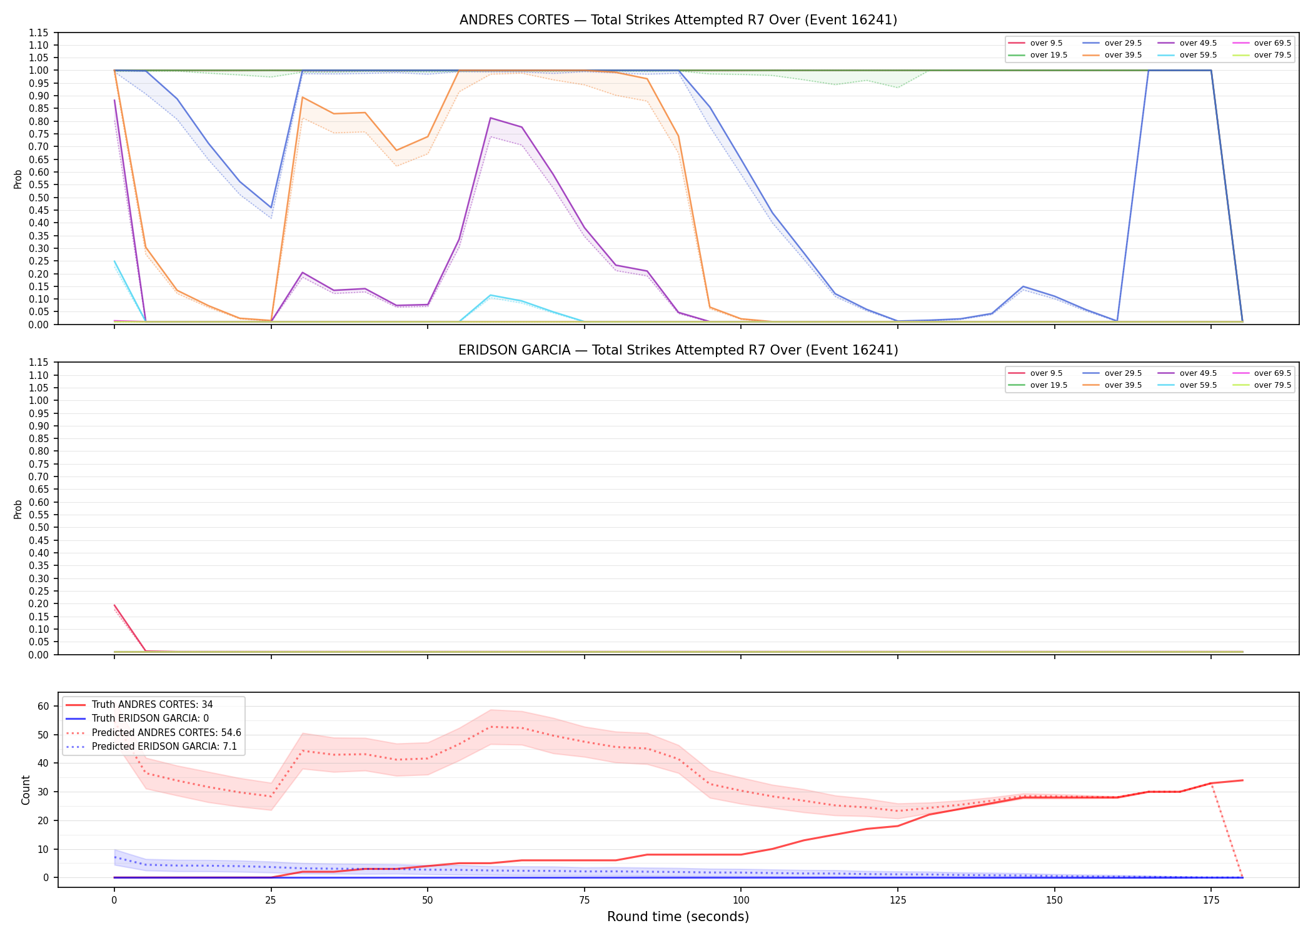Click 'Predicted ANDRES CORTES: 54.6' legend text

166,733
